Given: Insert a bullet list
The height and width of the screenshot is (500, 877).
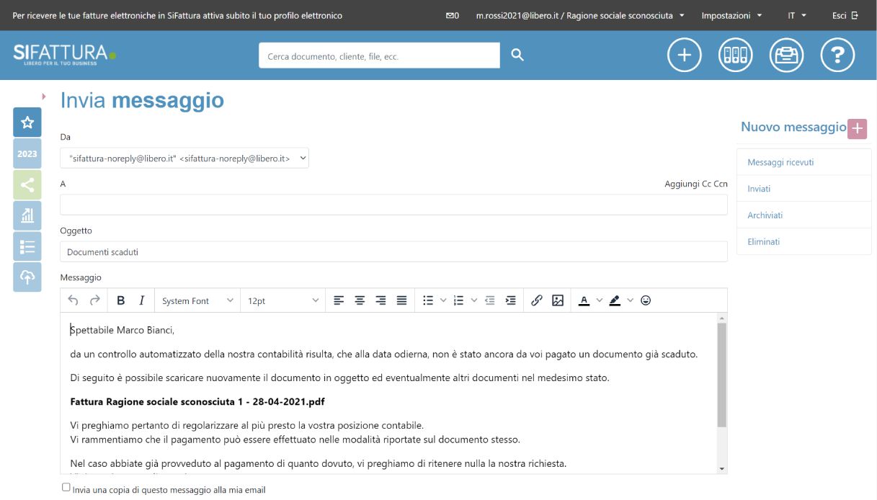Looking at the screenshot, I should pyautogui.click(x=428, y=300).
